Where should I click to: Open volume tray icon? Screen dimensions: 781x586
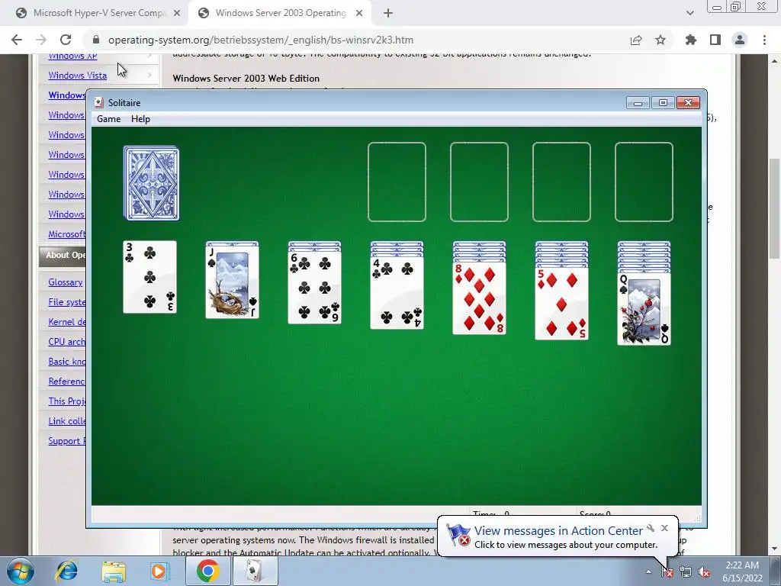click(x=704, y=572)
